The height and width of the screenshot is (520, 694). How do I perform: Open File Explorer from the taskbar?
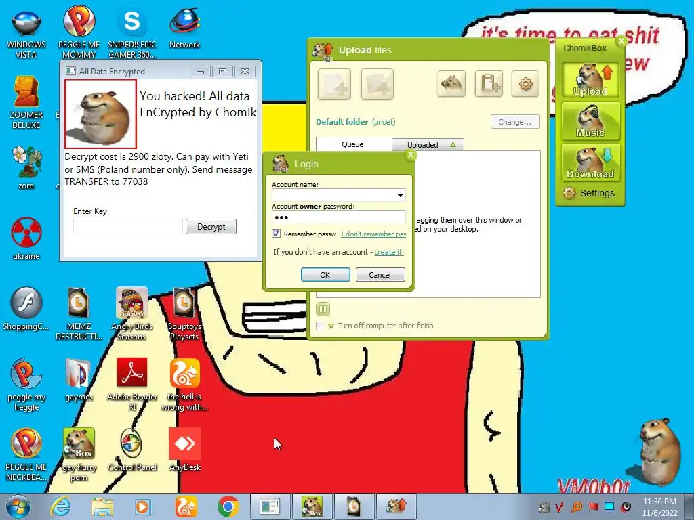pos(102,506)
